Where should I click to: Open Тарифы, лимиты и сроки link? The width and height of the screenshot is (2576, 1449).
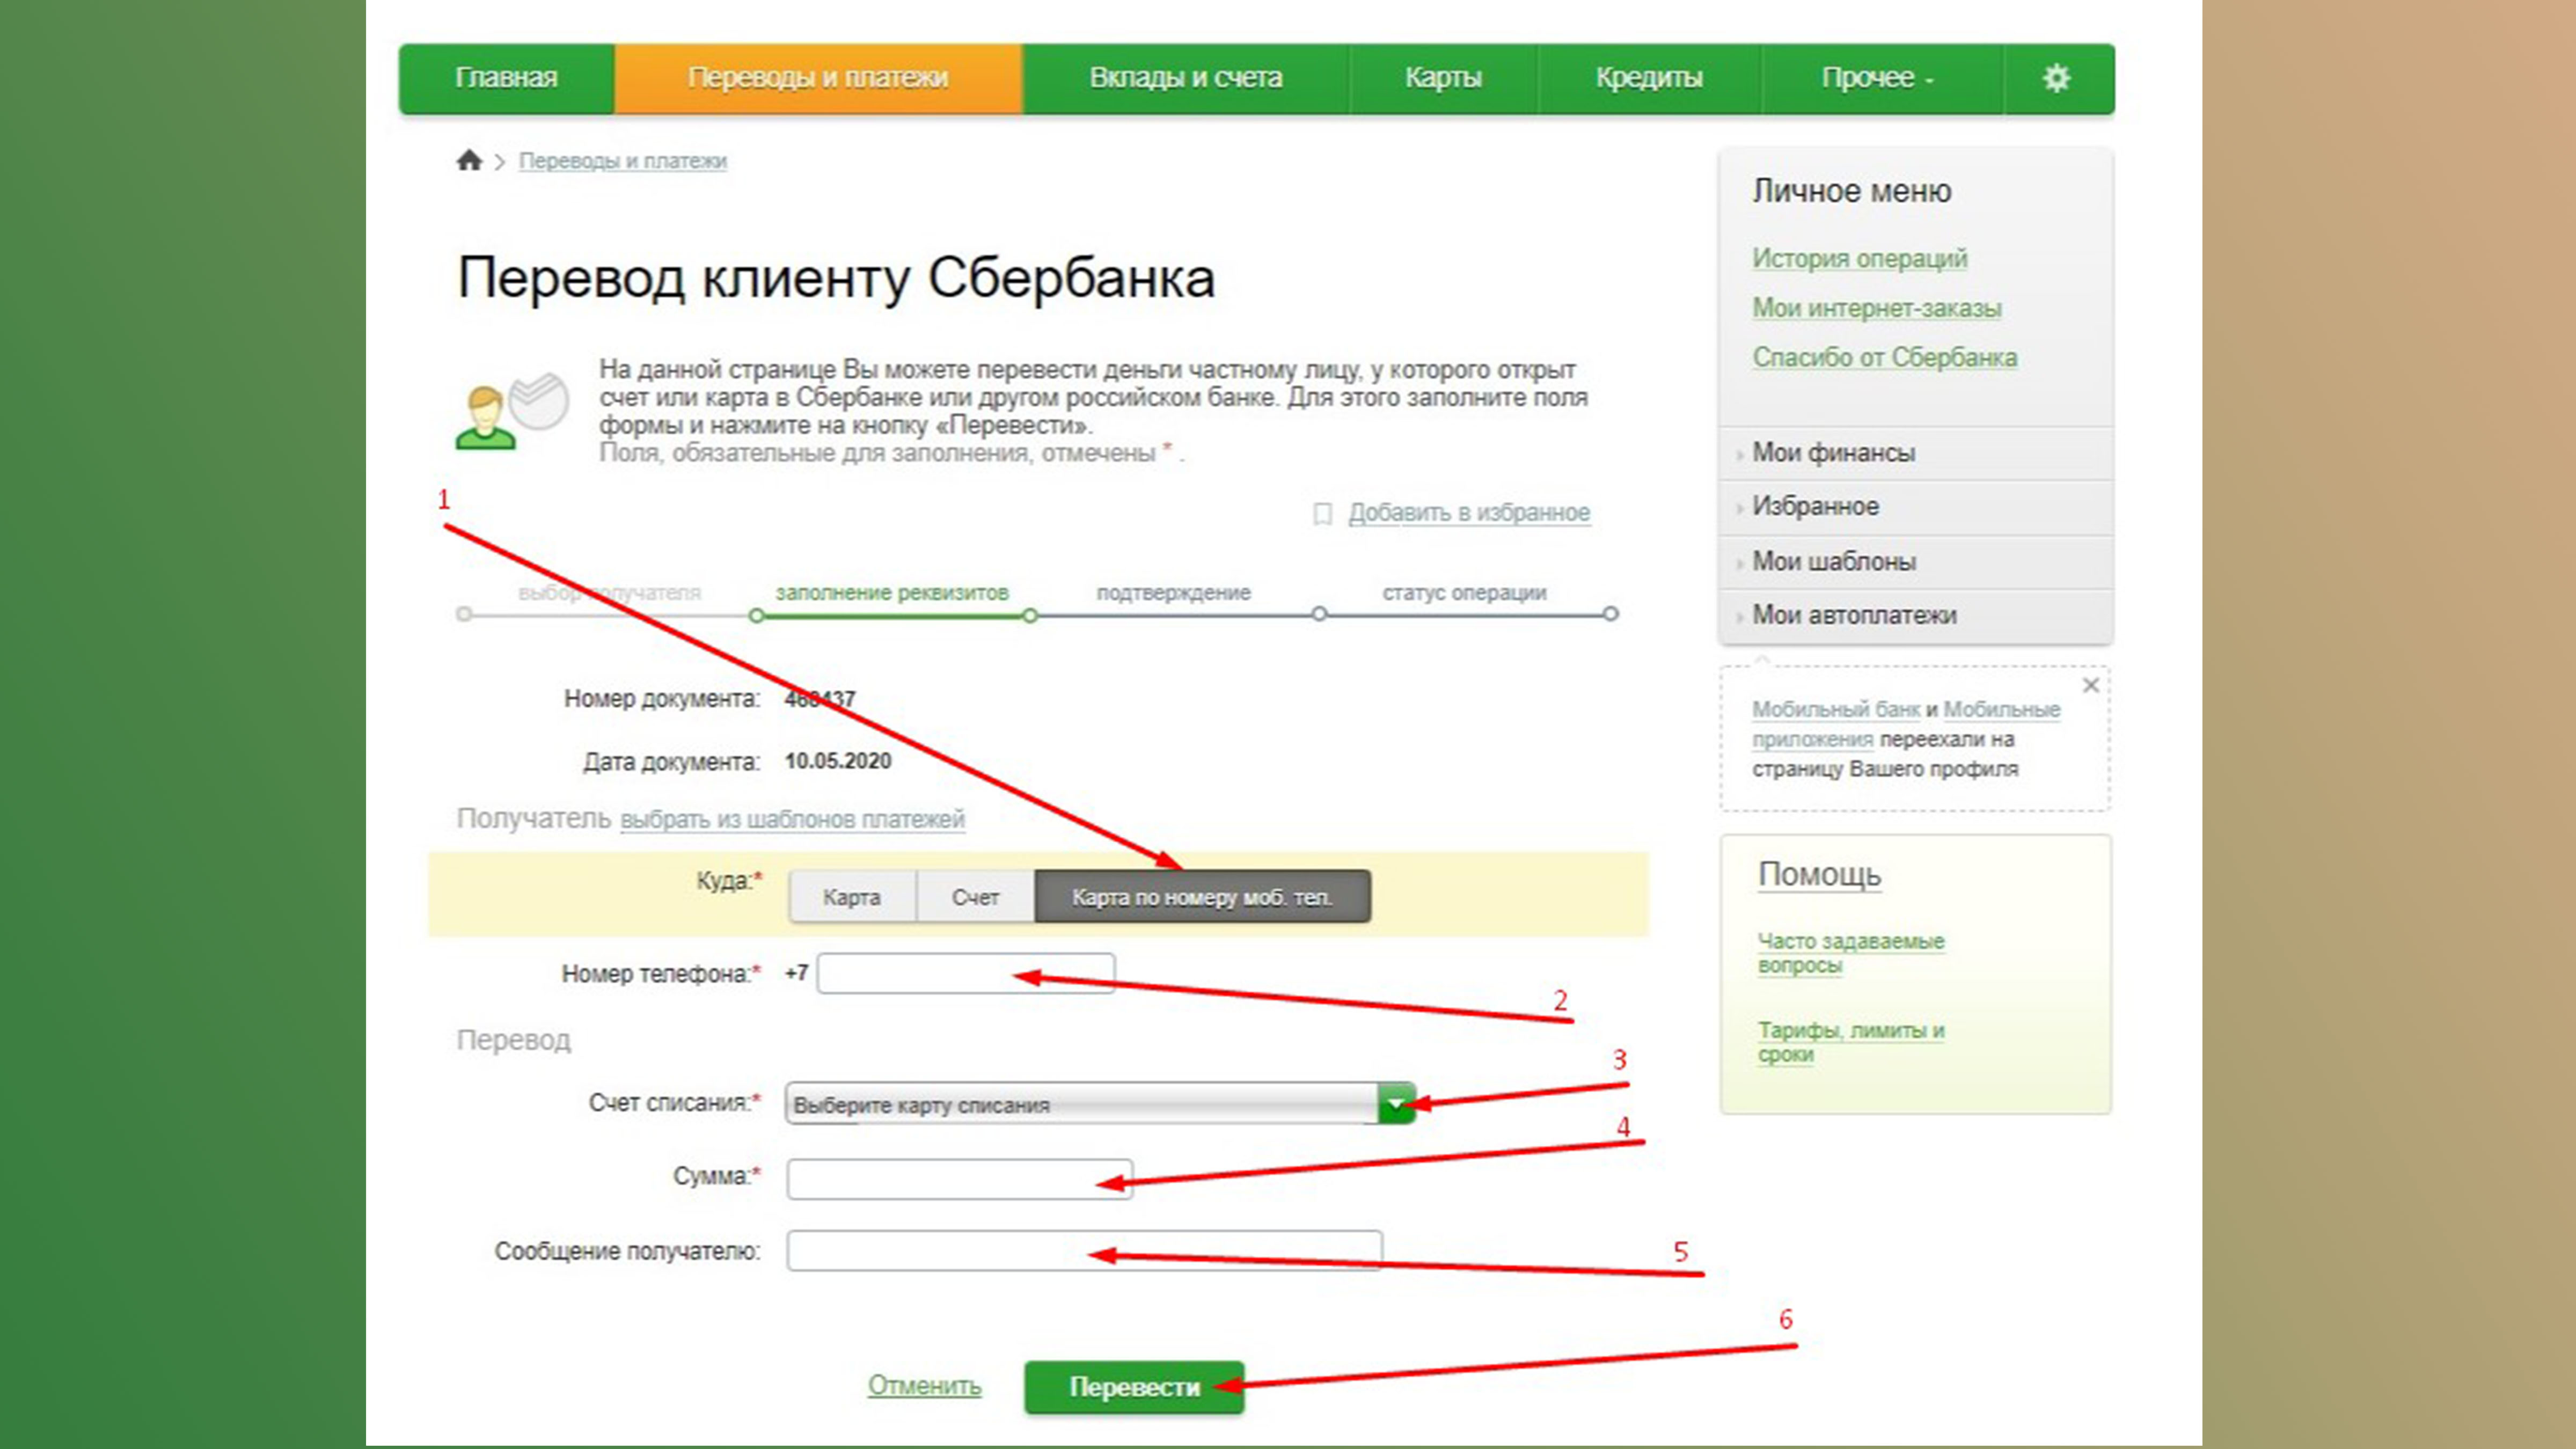pyautogui.click(x=1851, y=1042)
